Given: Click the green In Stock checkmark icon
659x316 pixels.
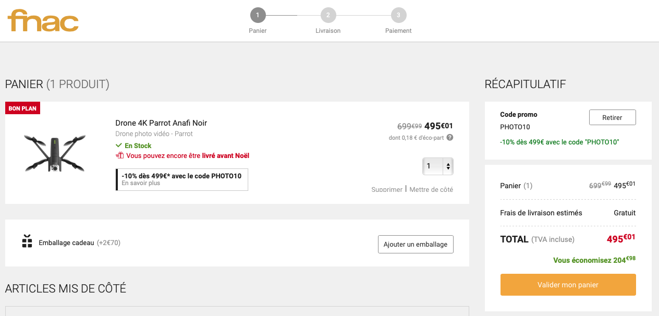Looking at the screenshot, I should 119,145.
